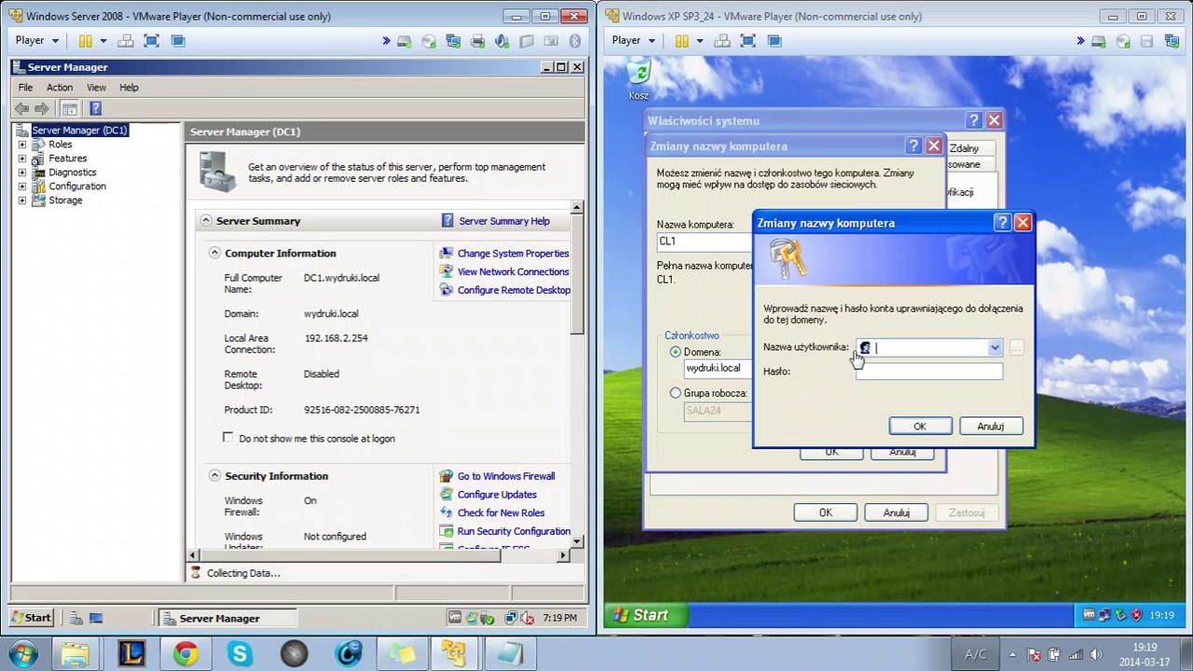Open Player menu in Windows XP window

[x=633, y=41]
